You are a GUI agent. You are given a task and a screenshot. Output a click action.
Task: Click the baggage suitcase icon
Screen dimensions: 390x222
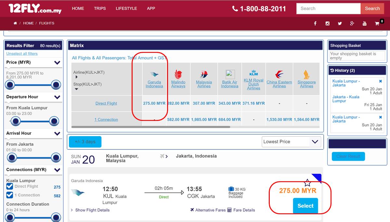click(x=231, y=189)
